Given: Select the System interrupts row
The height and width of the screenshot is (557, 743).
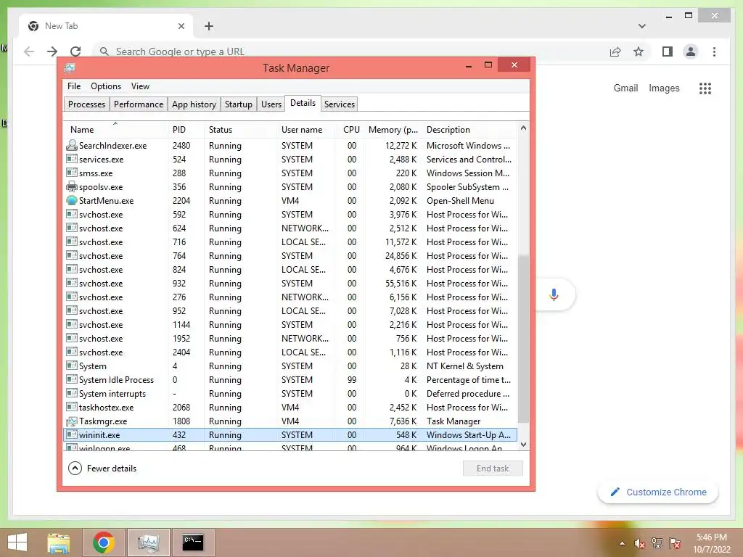Looking at the screenshot, I should tap(290, 394).
